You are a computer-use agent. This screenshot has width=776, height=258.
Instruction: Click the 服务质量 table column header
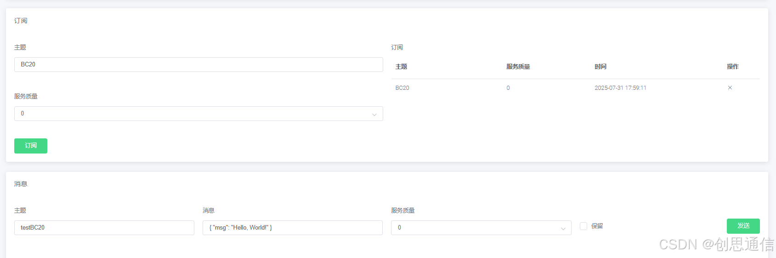tap(518, 66)
